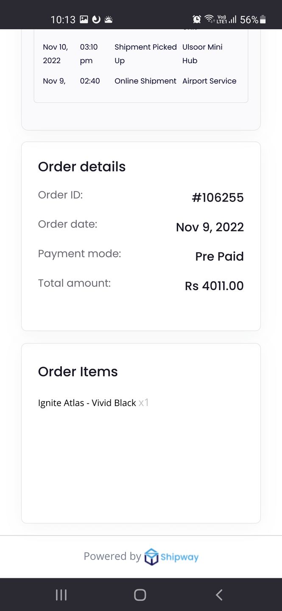This screenshot has height=611, width=282.
Task: Tap the gallery notification icon
Action: coord(84,19)
